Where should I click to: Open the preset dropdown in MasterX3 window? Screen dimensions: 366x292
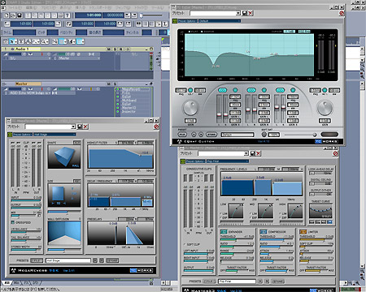click(246, 153)
